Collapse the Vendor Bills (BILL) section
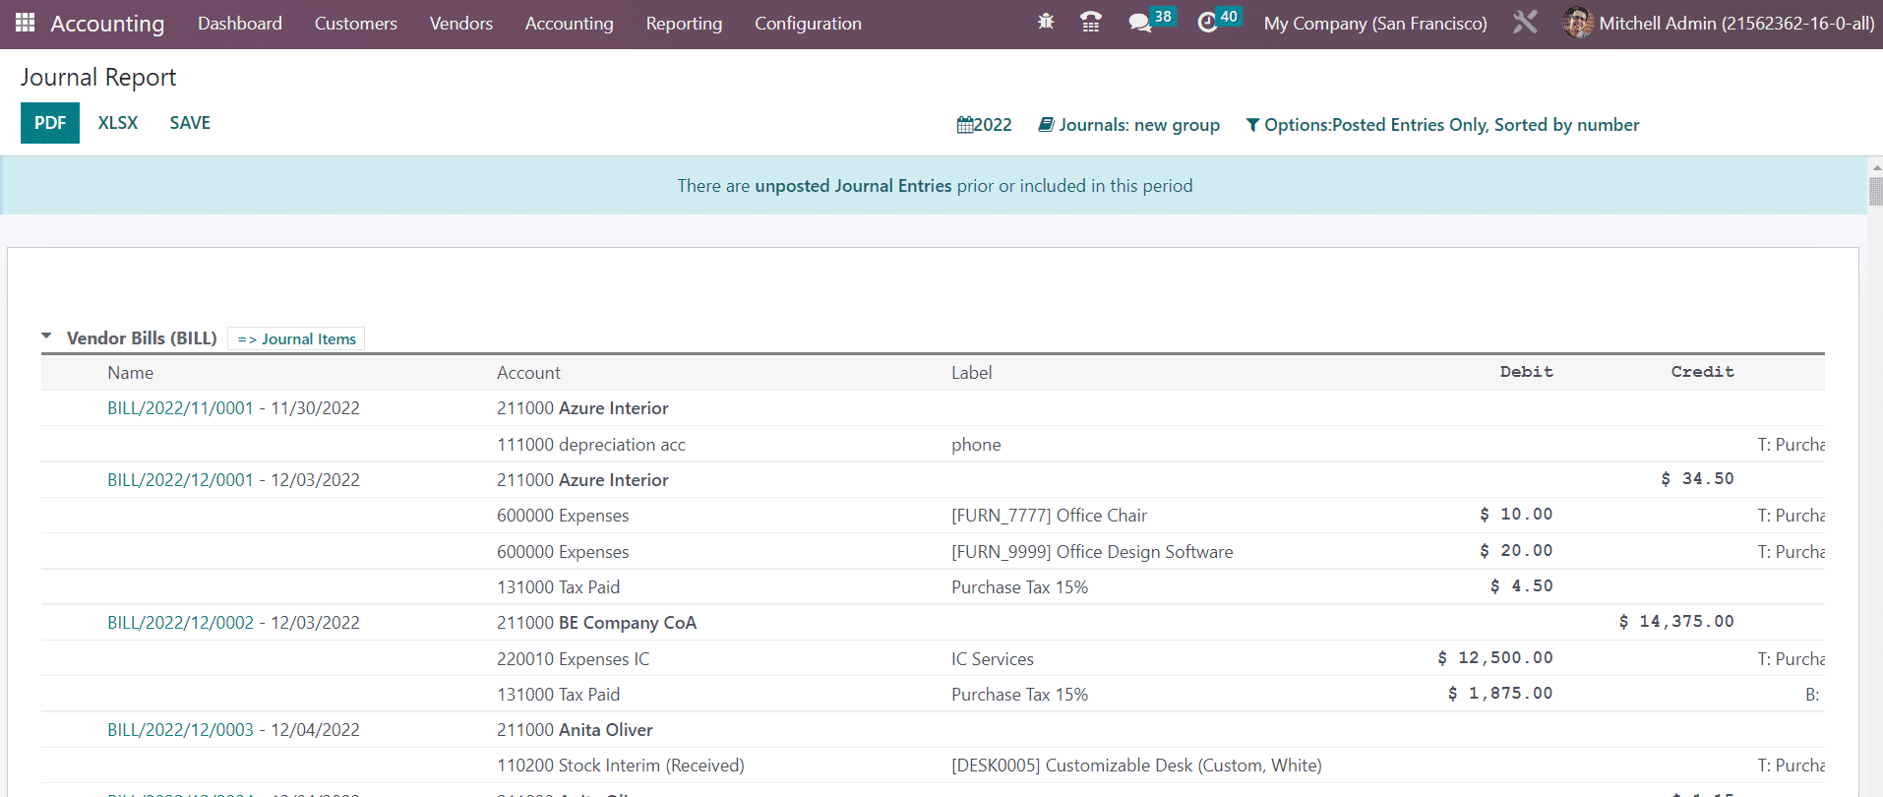This screenshot has height=797, width=1883. 46,337
